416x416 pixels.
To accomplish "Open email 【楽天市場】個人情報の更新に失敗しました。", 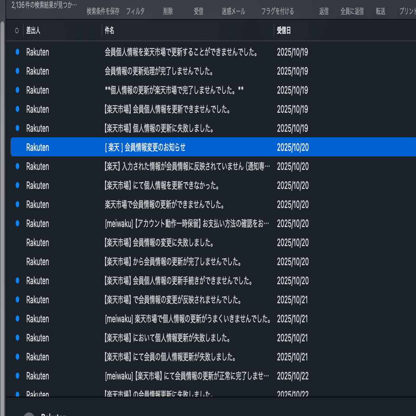I will click(x=213, y=128).
